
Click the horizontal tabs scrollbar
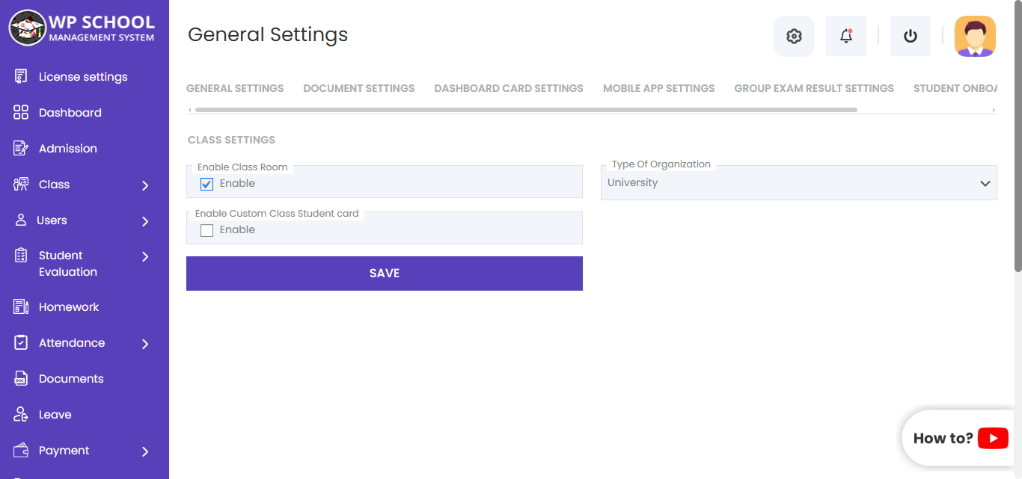coord(525,110)
